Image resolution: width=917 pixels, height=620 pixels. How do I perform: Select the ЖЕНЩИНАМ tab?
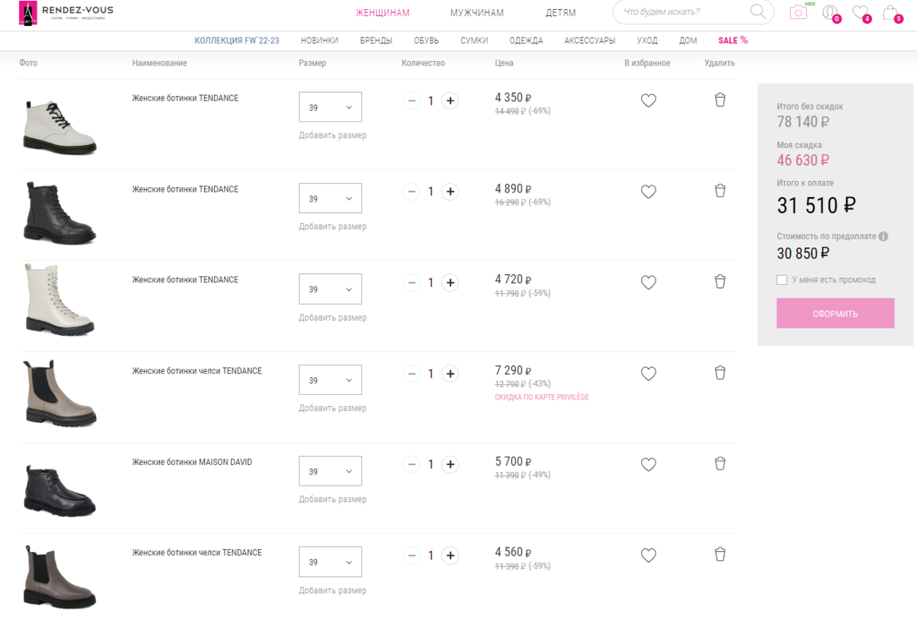point(383,13)
